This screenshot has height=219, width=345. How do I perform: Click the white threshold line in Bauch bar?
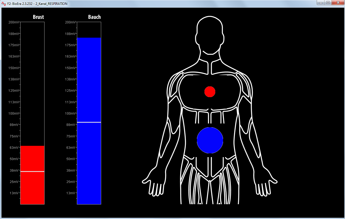pos(89,122)
